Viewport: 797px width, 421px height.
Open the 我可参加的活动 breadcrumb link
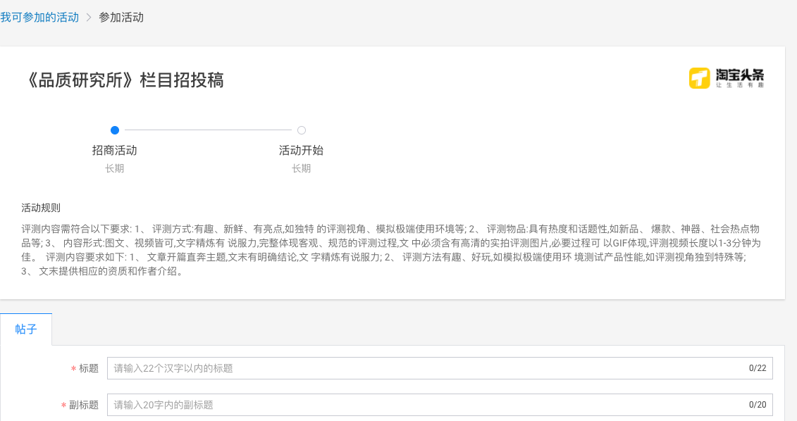click(x=39, y=17)
